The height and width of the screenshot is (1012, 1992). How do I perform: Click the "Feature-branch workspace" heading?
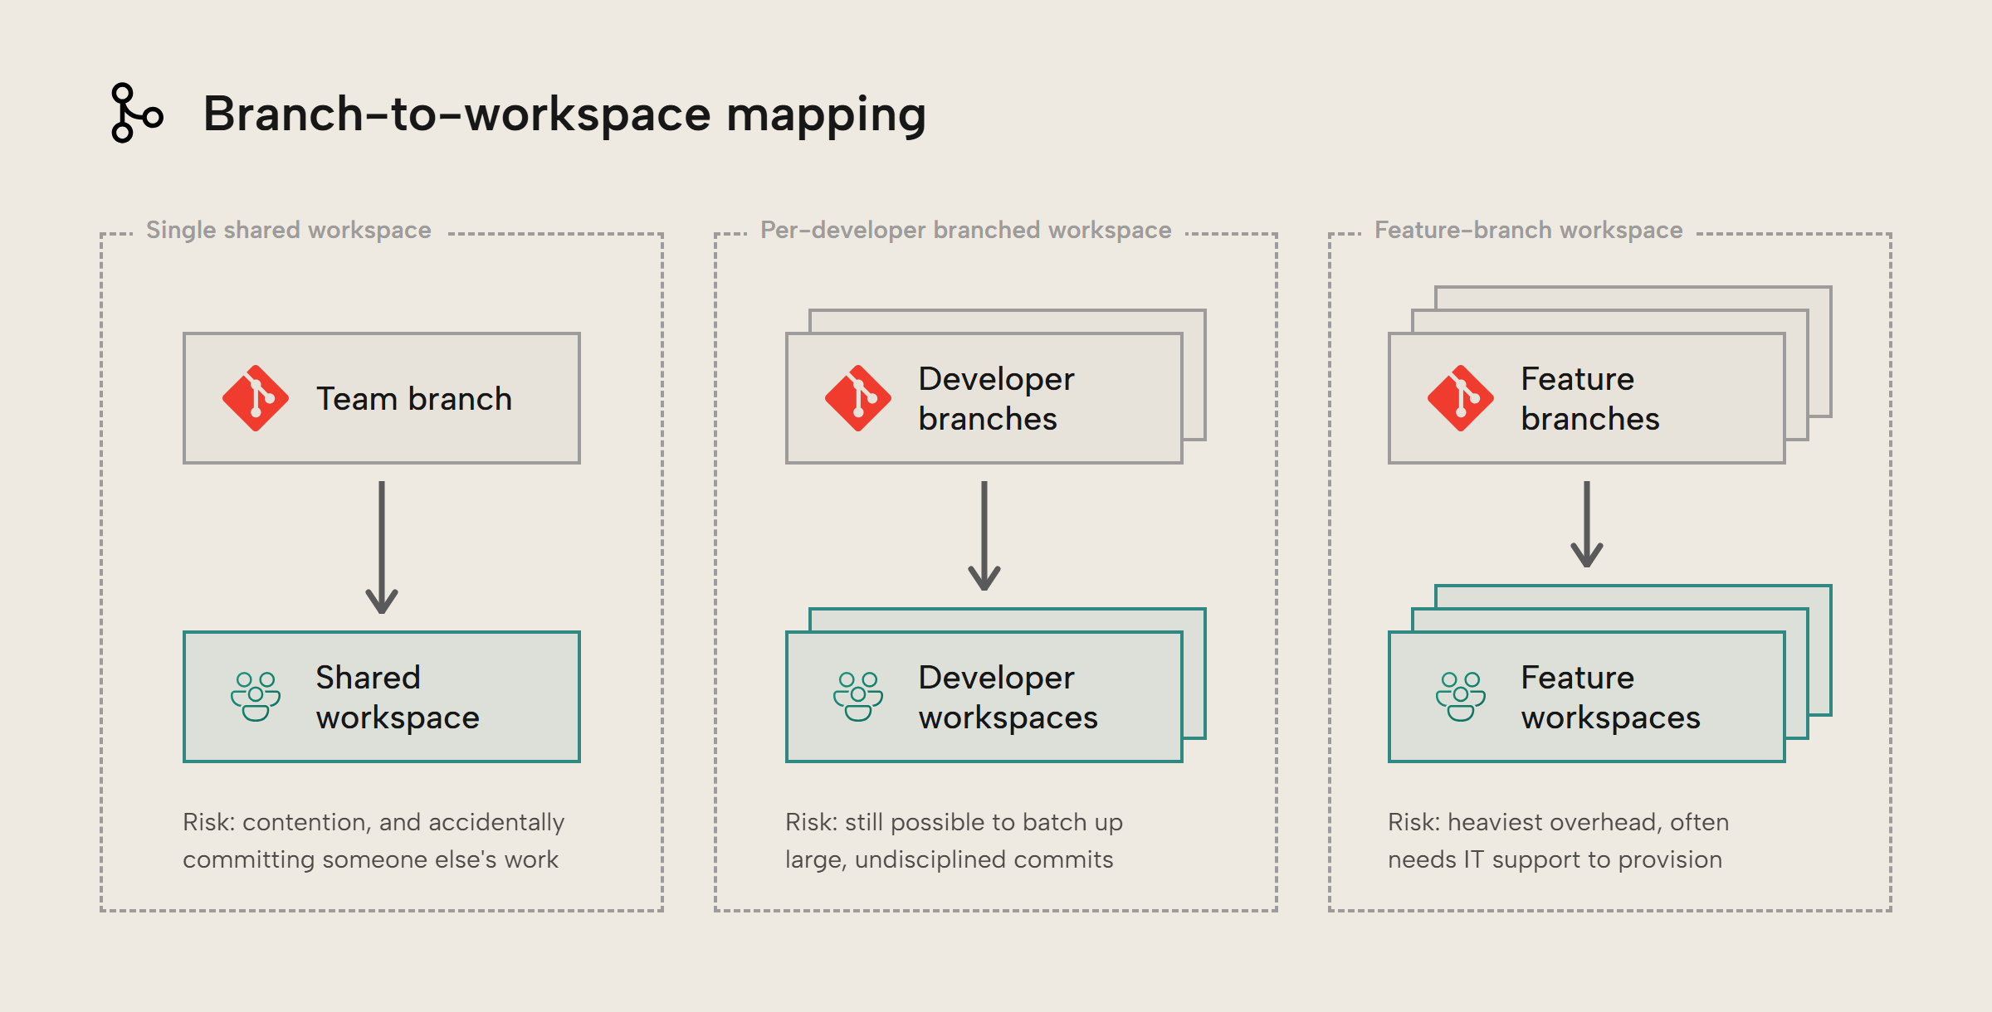pos(1529,230)
